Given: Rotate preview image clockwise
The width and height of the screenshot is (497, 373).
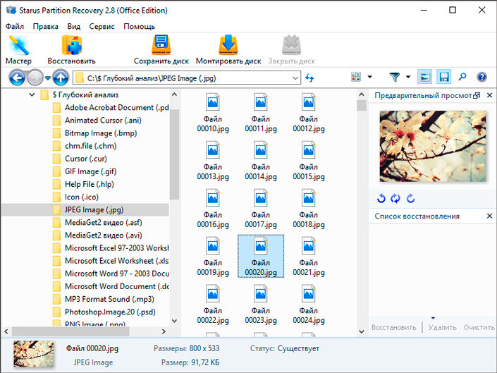Looking at the screenshot, I should (411, 198).
